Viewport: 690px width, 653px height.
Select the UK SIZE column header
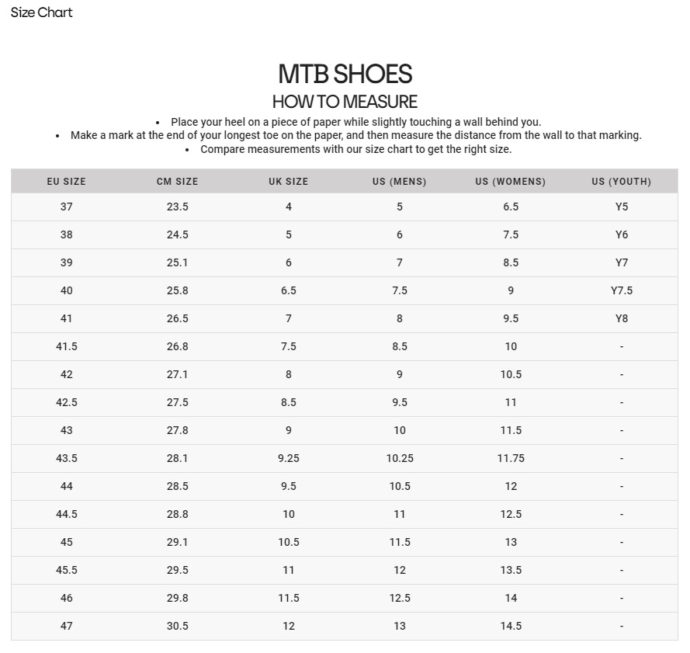click(x=289, y=182)
